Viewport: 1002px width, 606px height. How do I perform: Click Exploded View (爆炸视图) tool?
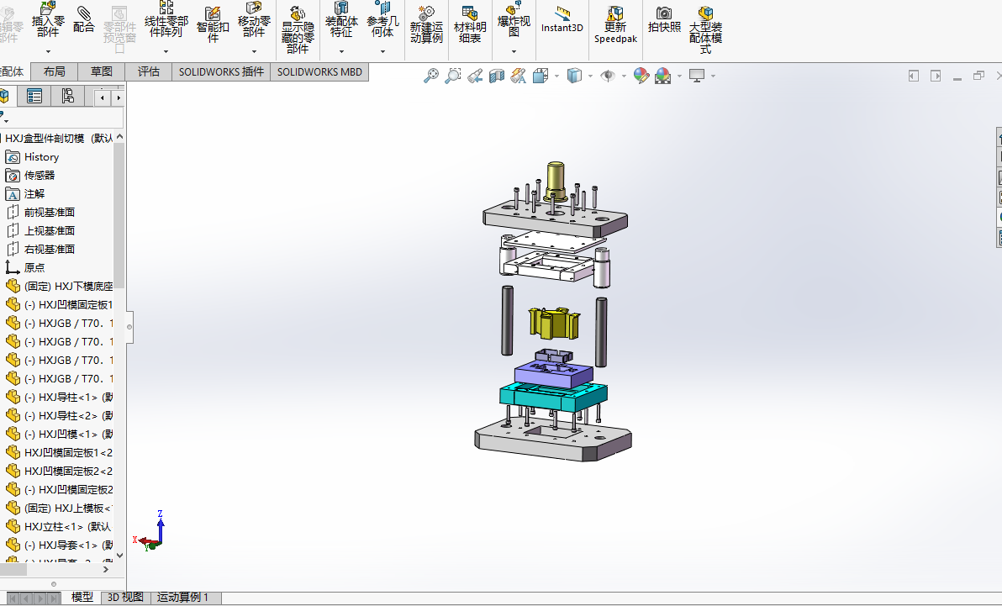click(514, 20)
